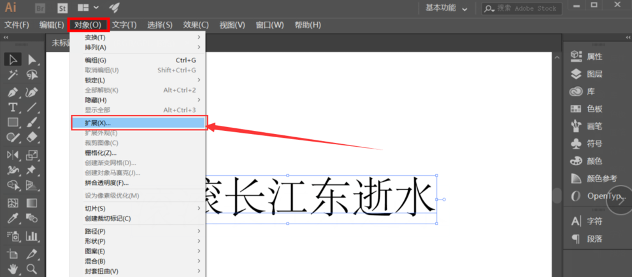
Task: Choose 栅格化(Z)... from the menu
Action: point(138,152)
